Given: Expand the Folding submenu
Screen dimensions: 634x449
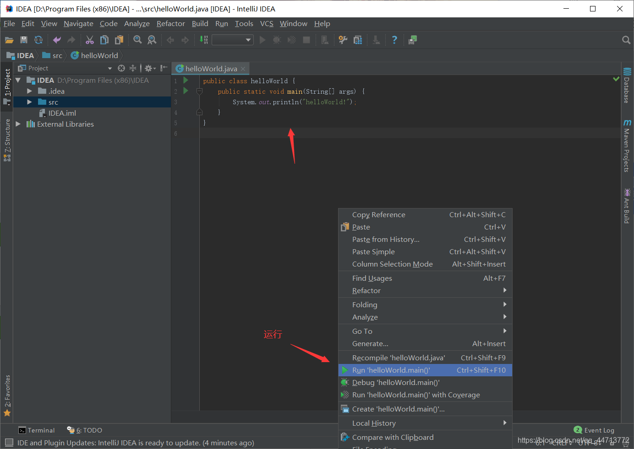Looking at the screenshot, I should (x=425, y=305).
